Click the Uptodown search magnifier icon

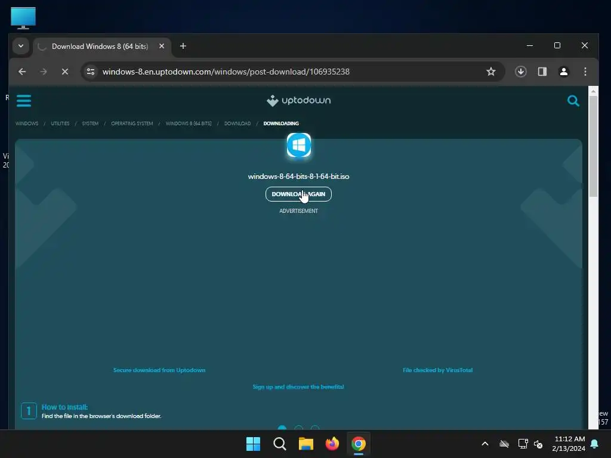pos(573,101)
